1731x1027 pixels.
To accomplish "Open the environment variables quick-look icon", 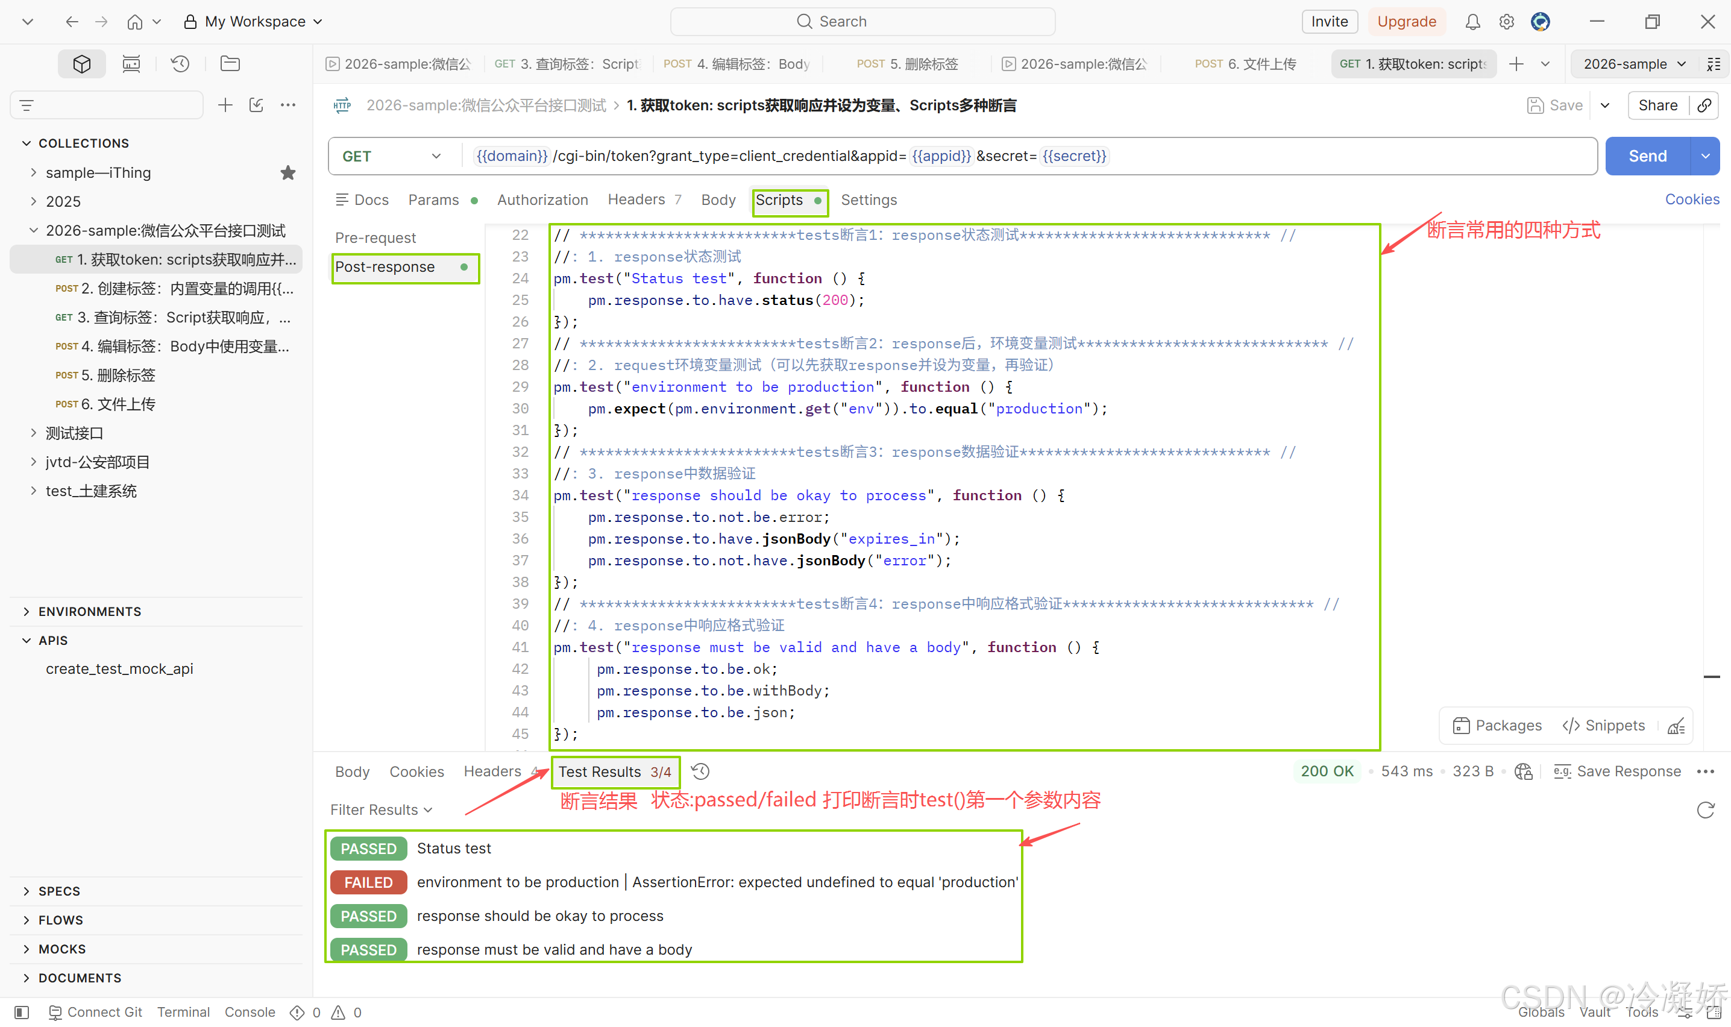I will 1713,64.
